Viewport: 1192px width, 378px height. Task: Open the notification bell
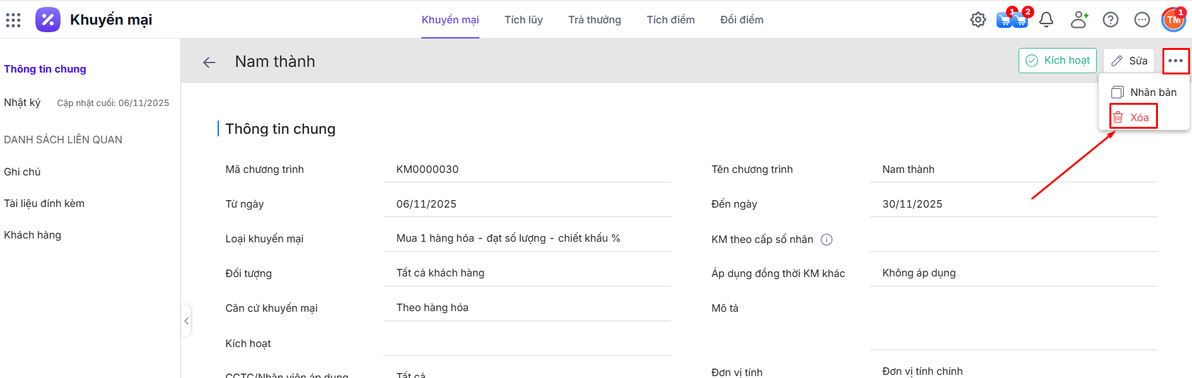pos(1046,20)
